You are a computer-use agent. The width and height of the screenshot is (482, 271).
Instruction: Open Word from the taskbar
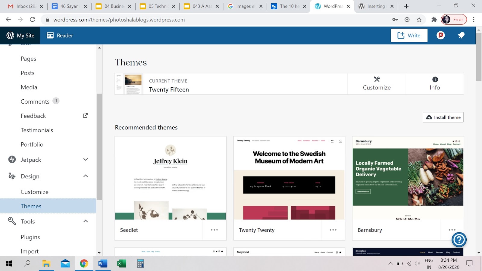coord(103,264)
